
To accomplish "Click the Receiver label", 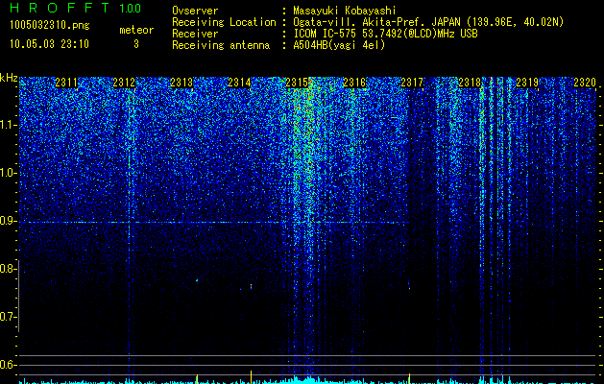I will (x=195, y=34).
